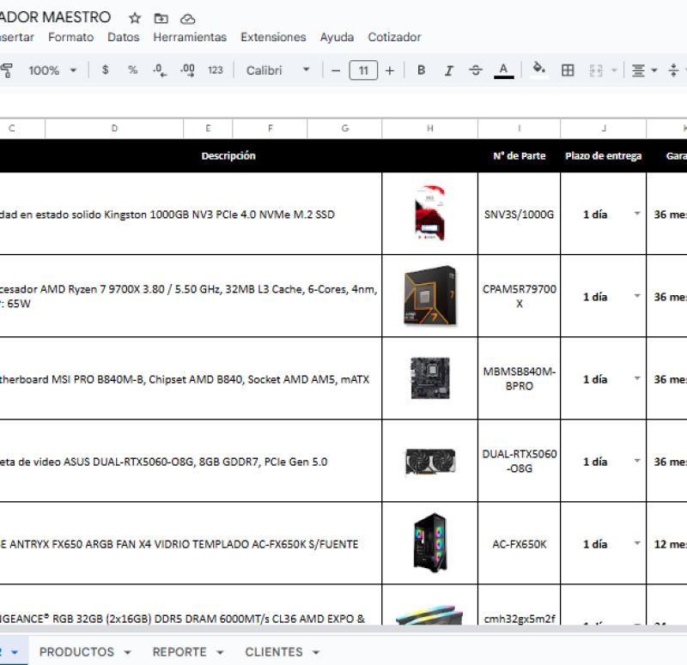Increase font size with plus button
This screenshot has height=665, width=687.
coord(389,70)
